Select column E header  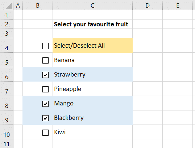pyautogui.click(x=178, y=5)
